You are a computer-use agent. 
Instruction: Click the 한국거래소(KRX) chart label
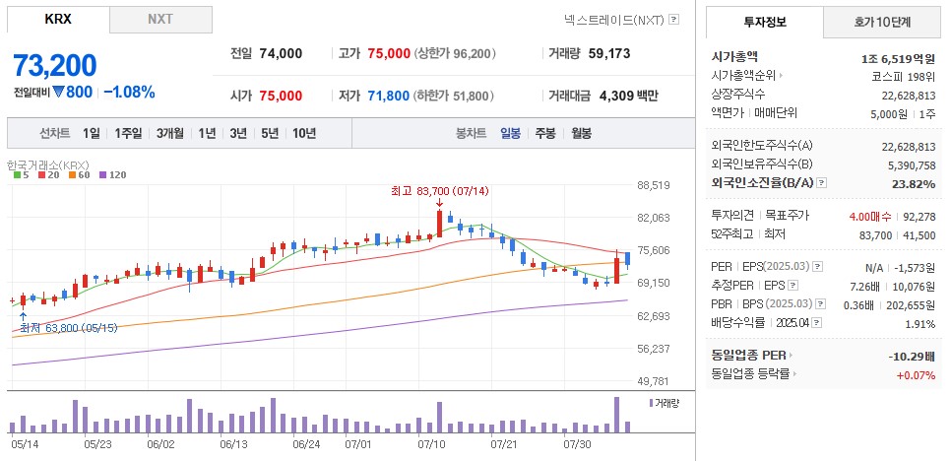pos(48,165)
